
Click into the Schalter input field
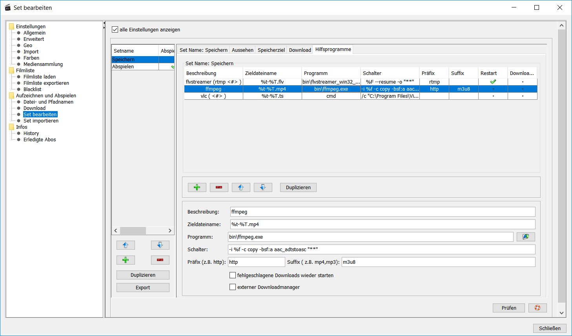[381, 249]
